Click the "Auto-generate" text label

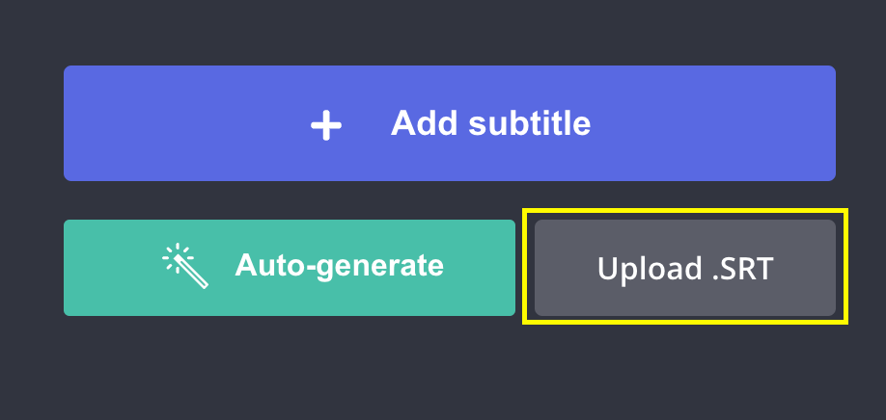point(339,266)
